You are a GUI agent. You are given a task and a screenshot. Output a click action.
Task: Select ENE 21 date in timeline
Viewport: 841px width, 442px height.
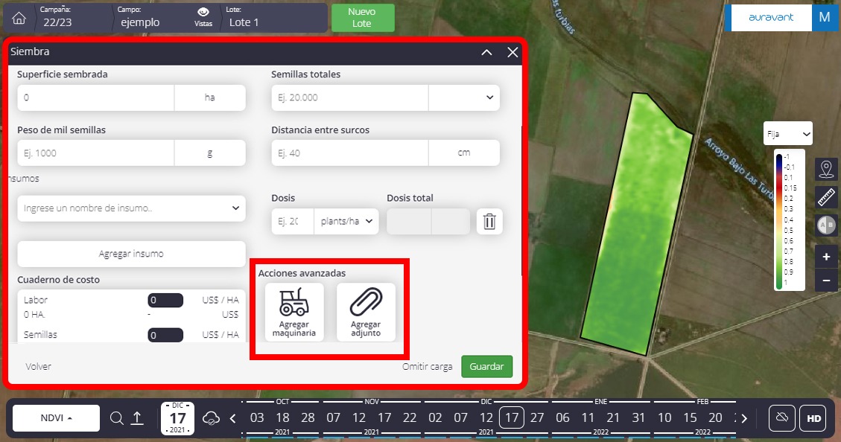(613, 418)
